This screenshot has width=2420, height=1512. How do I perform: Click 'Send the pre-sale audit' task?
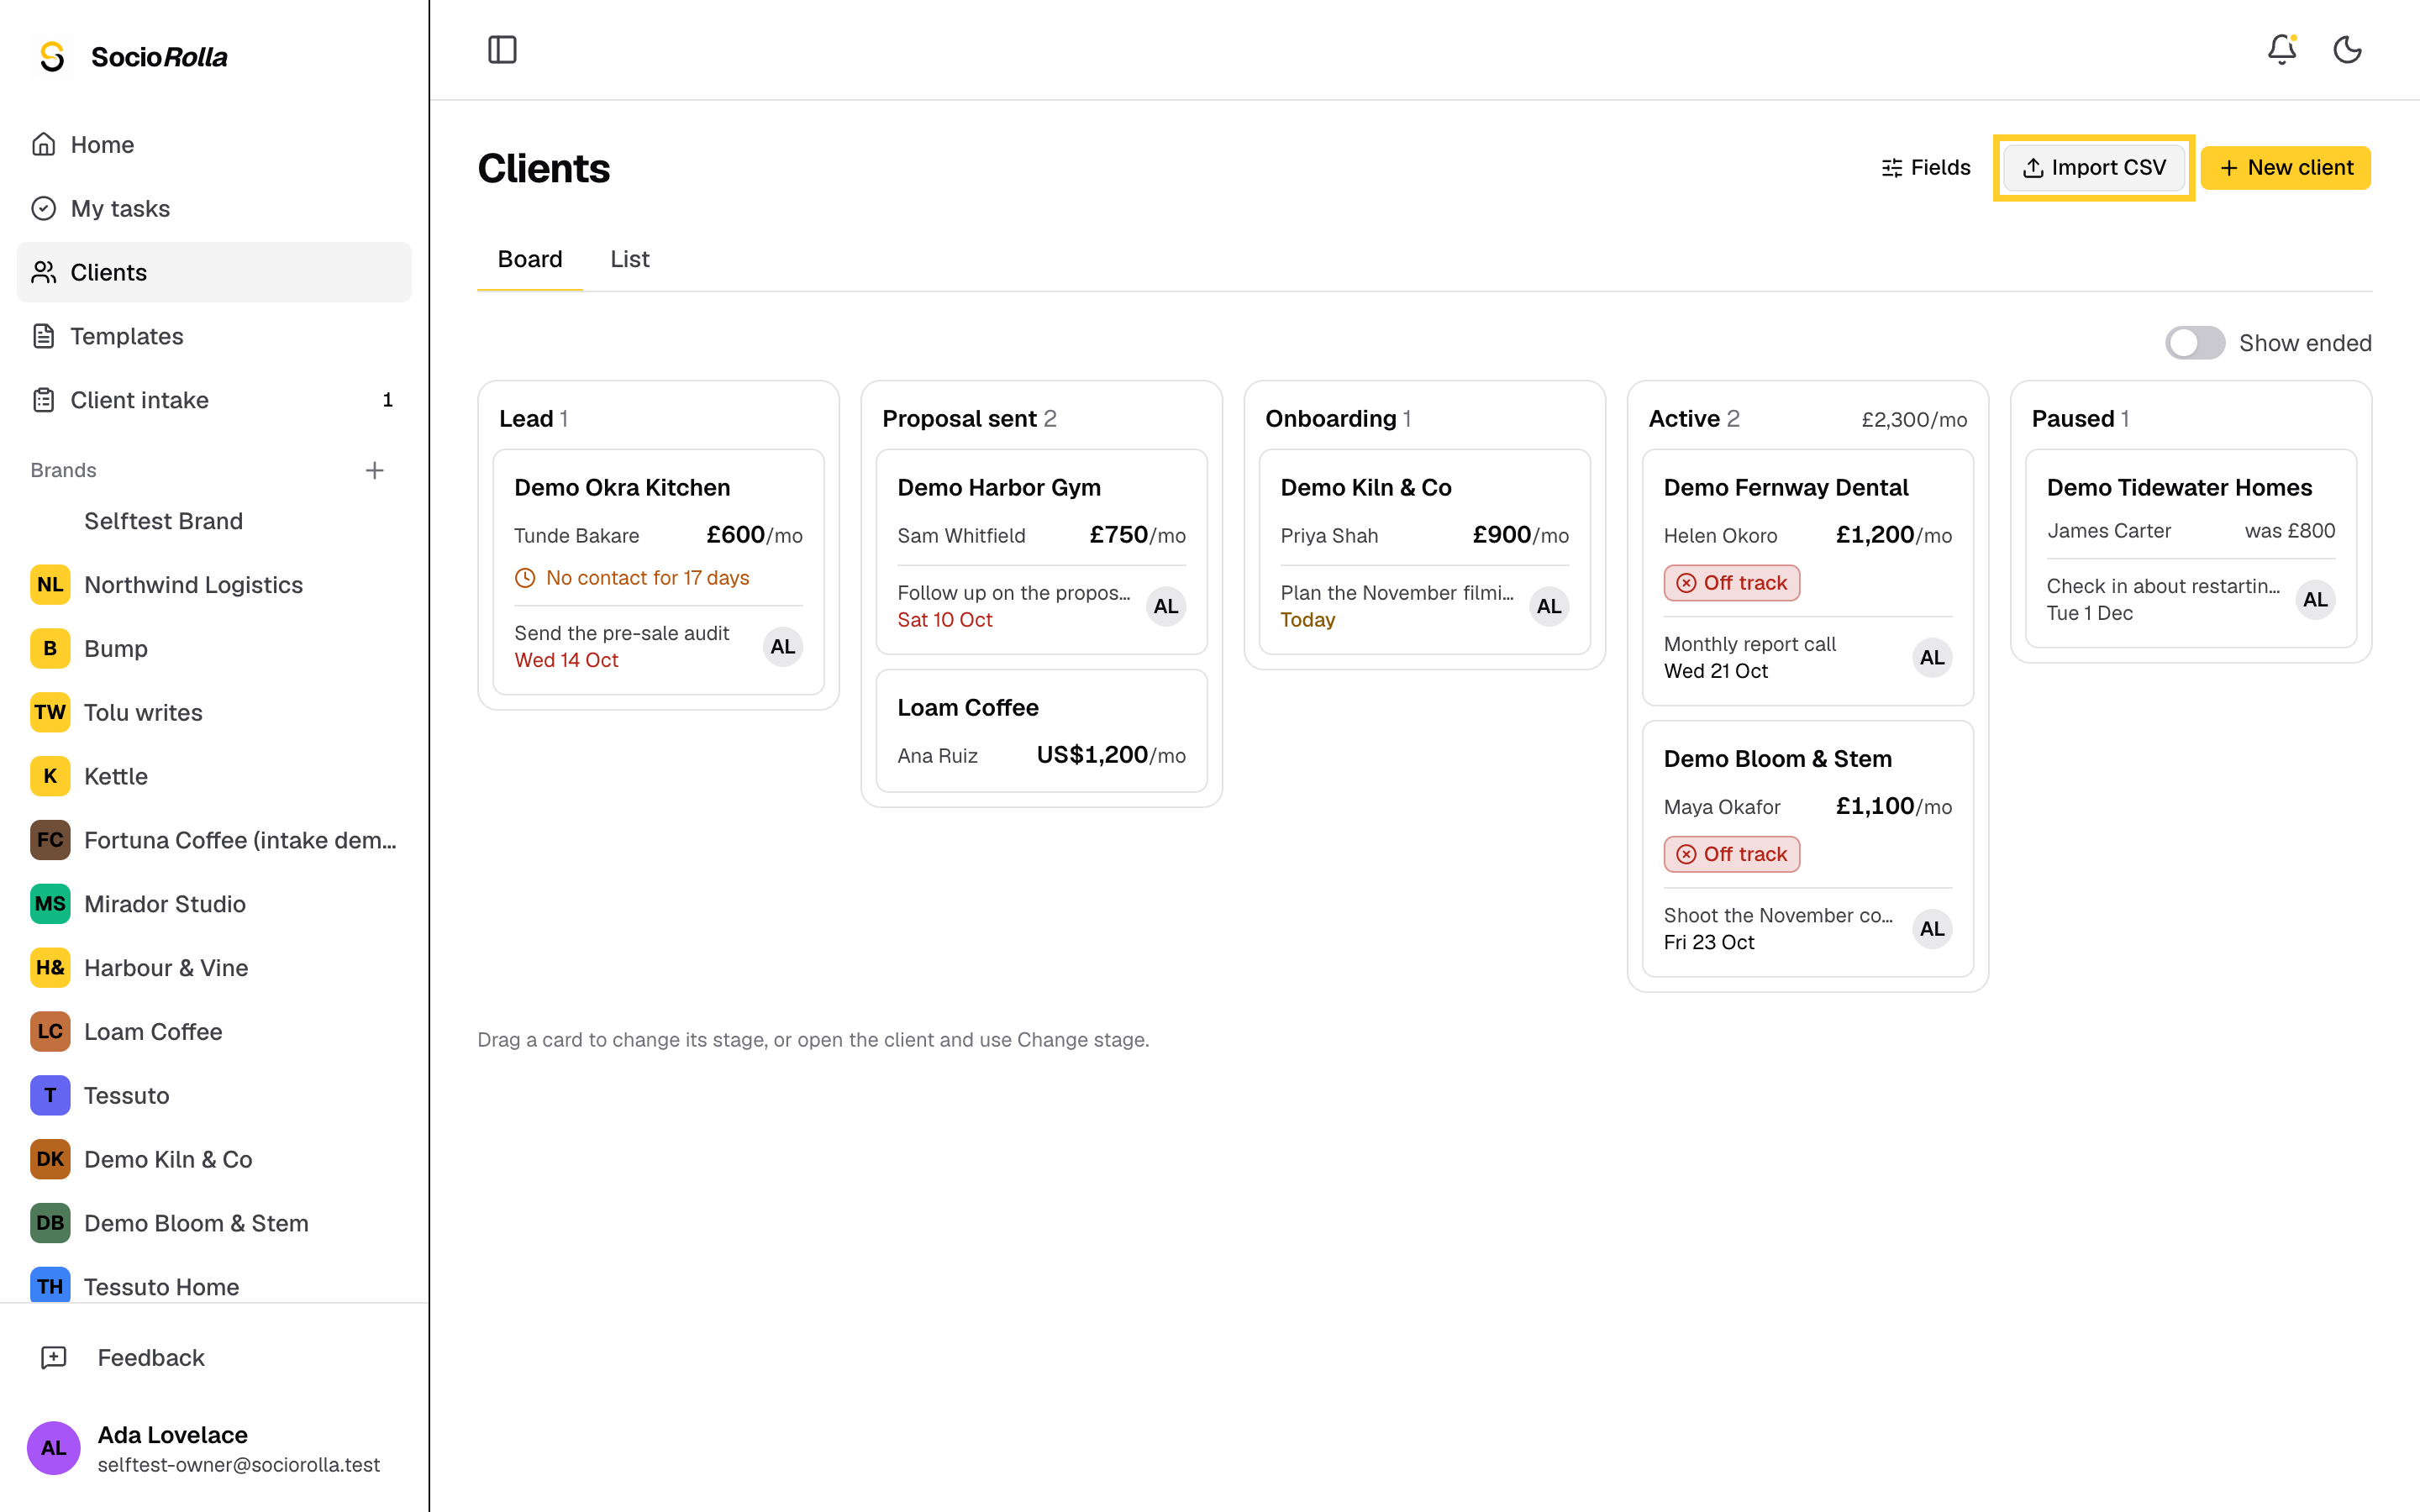point(622,633)
